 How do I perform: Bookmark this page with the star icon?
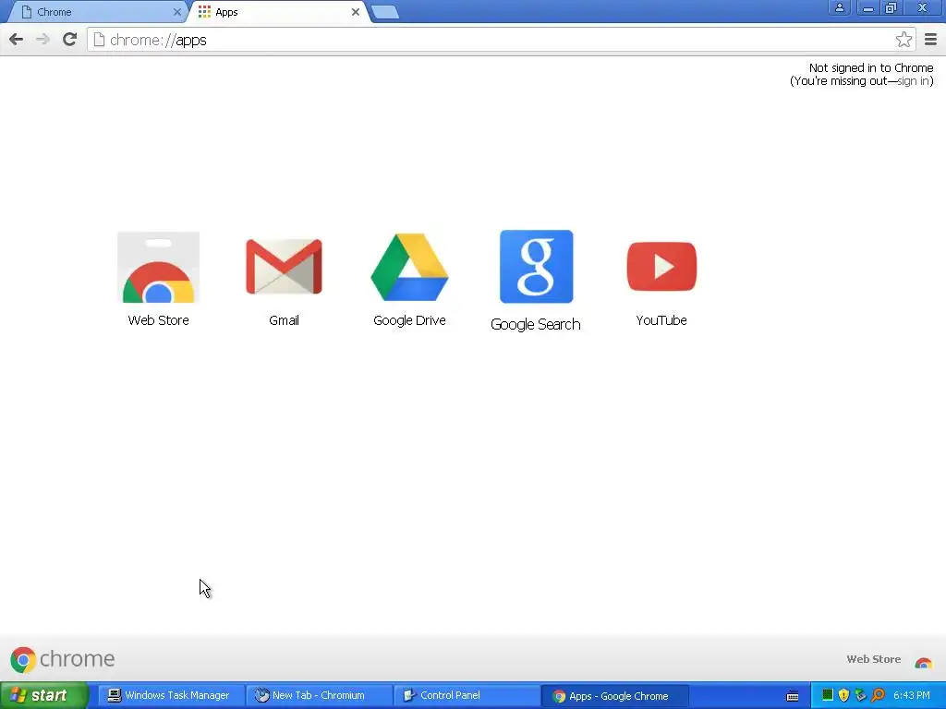pyautogui.click(x=904, y=40)
